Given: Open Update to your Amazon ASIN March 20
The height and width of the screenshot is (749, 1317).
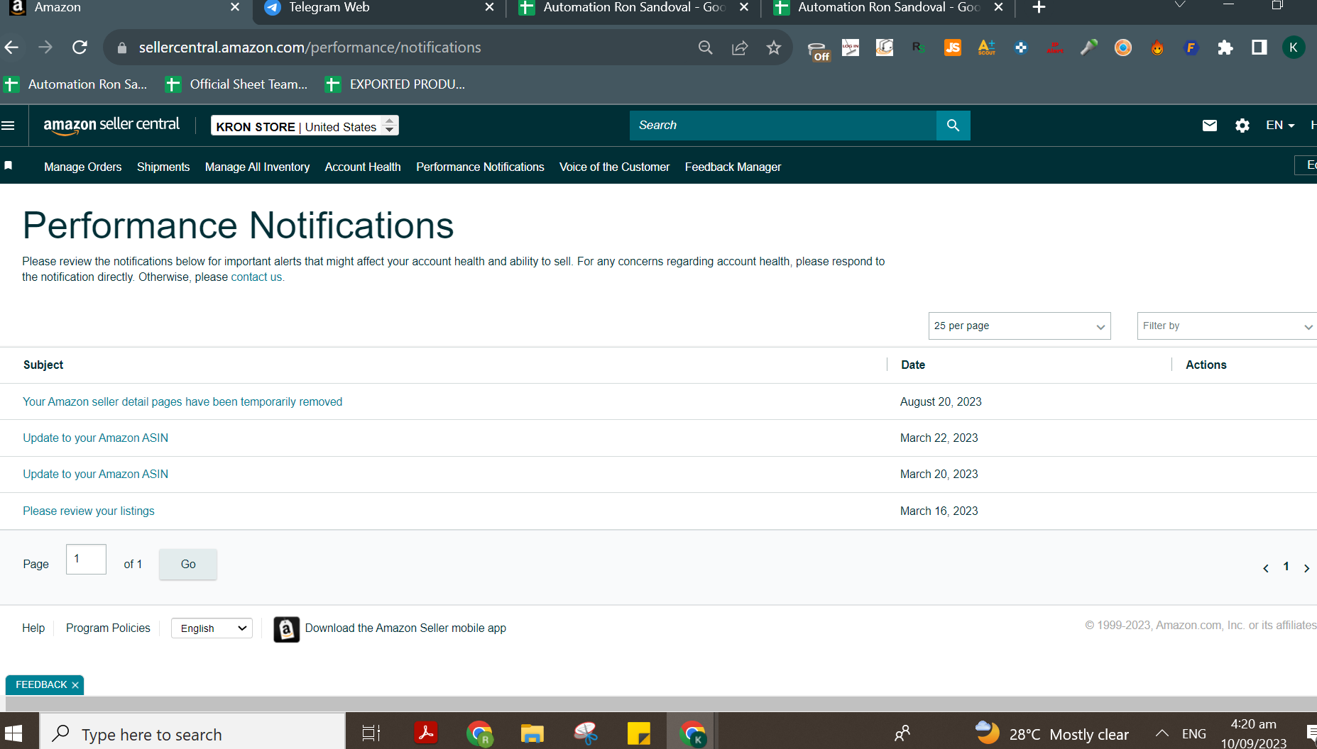Looking at the screenshot, I should [x=95, y=475].
